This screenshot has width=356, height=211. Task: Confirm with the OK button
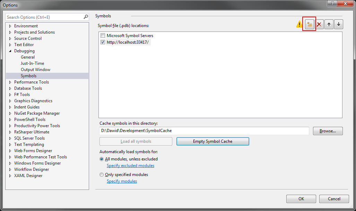pos(301,199)
